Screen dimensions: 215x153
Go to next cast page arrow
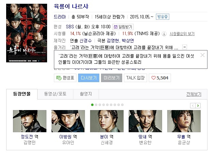pos(198,106)
